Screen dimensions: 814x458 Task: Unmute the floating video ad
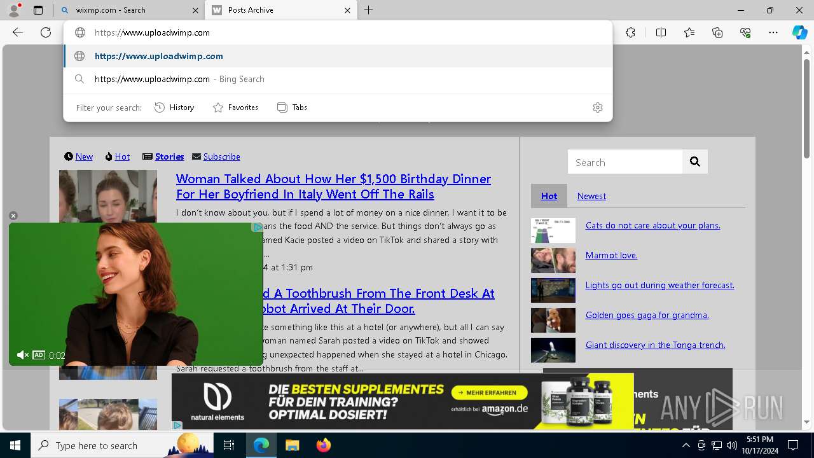tap(22, 355)
